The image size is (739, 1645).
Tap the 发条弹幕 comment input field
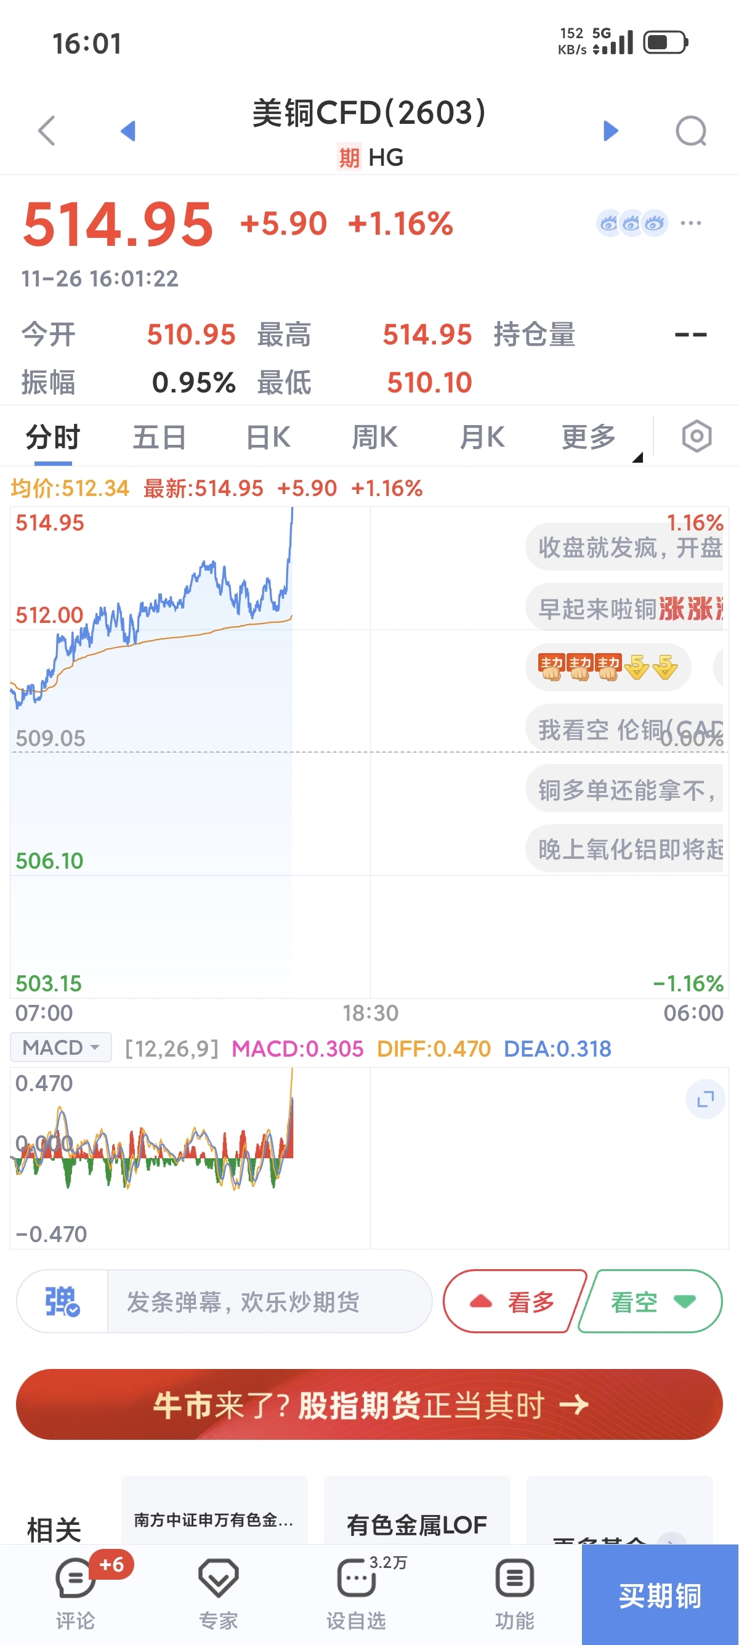click(x=268, y=1301)
